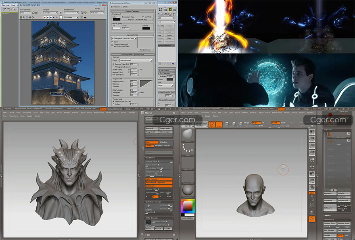Open the RGB Alpha channel dropdown
Image resolution: width=355 pixels, height=240 pixels.
pyautogui.click(x=71, y=17)
